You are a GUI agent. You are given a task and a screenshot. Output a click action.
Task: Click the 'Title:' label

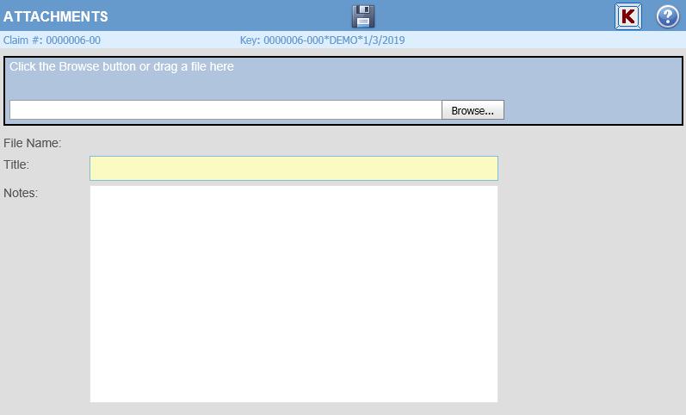tap(16, 164)
